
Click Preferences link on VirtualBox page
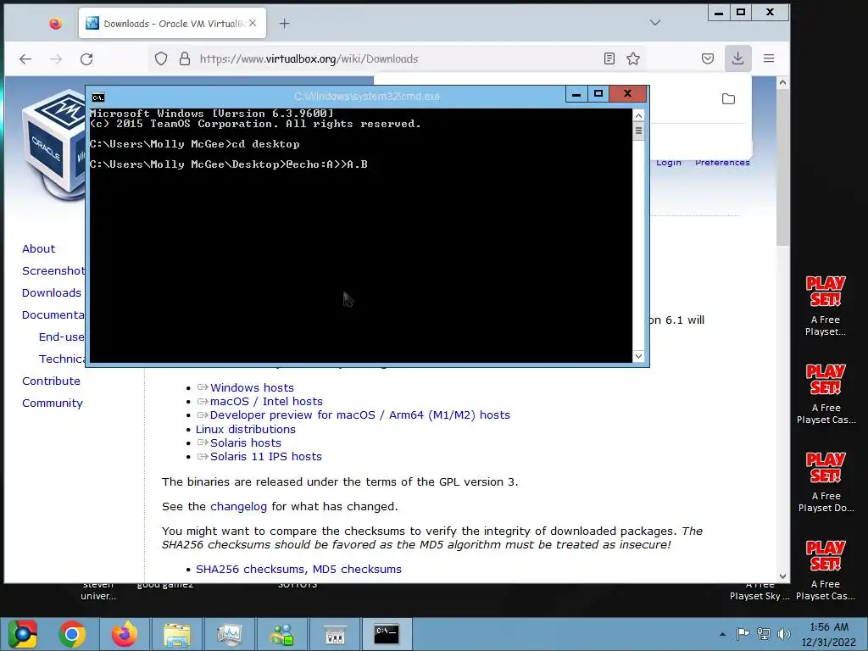722,162
